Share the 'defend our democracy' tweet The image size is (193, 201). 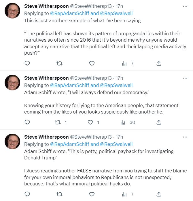pyautogui.click(x=159, y=122)
